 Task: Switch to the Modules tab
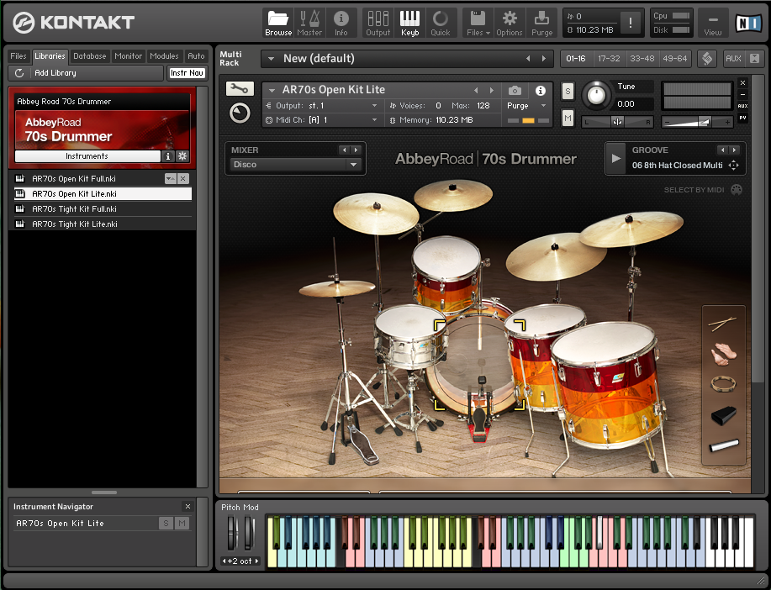[164, 56]
